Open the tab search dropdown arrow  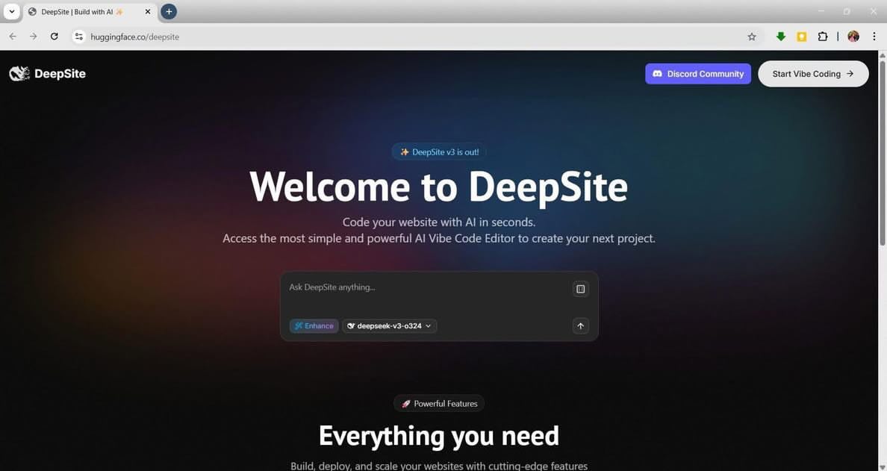click(x=11, y=11)
